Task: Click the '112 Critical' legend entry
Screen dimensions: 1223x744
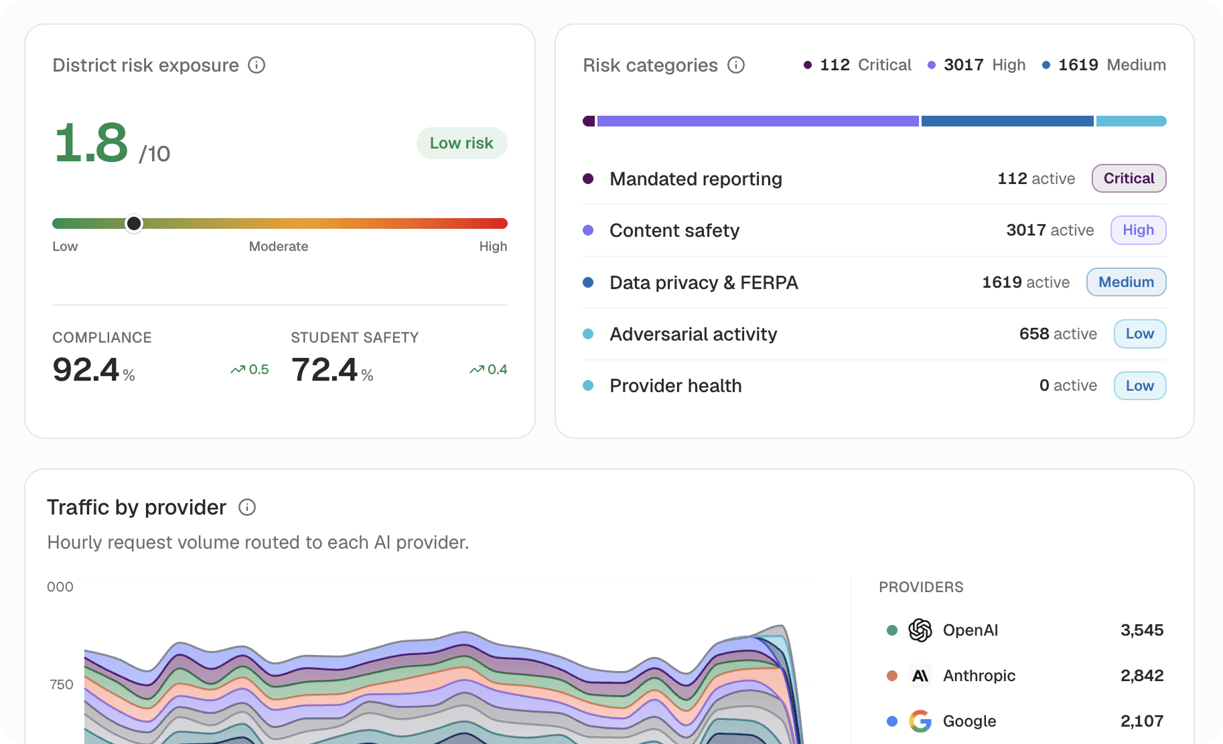Action: pos(857,65)
